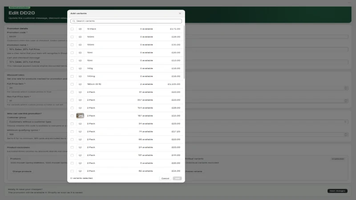
Task: Tick the checkbox for 10 Pack £171.00
Action: pos(72,29)
